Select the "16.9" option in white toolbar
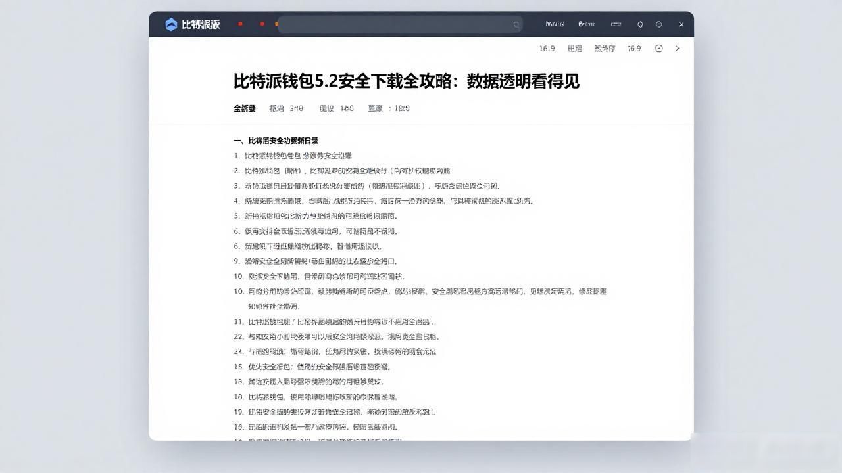Image resolution: width=842 pixels, height=473 pixels. tap(634, 49)
